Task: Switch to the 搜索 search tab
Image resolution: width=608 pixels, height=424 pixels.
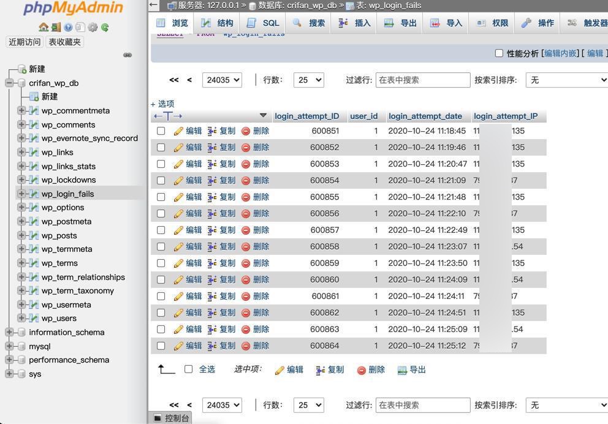Action: pyautogui.click(x=308, y=23)
